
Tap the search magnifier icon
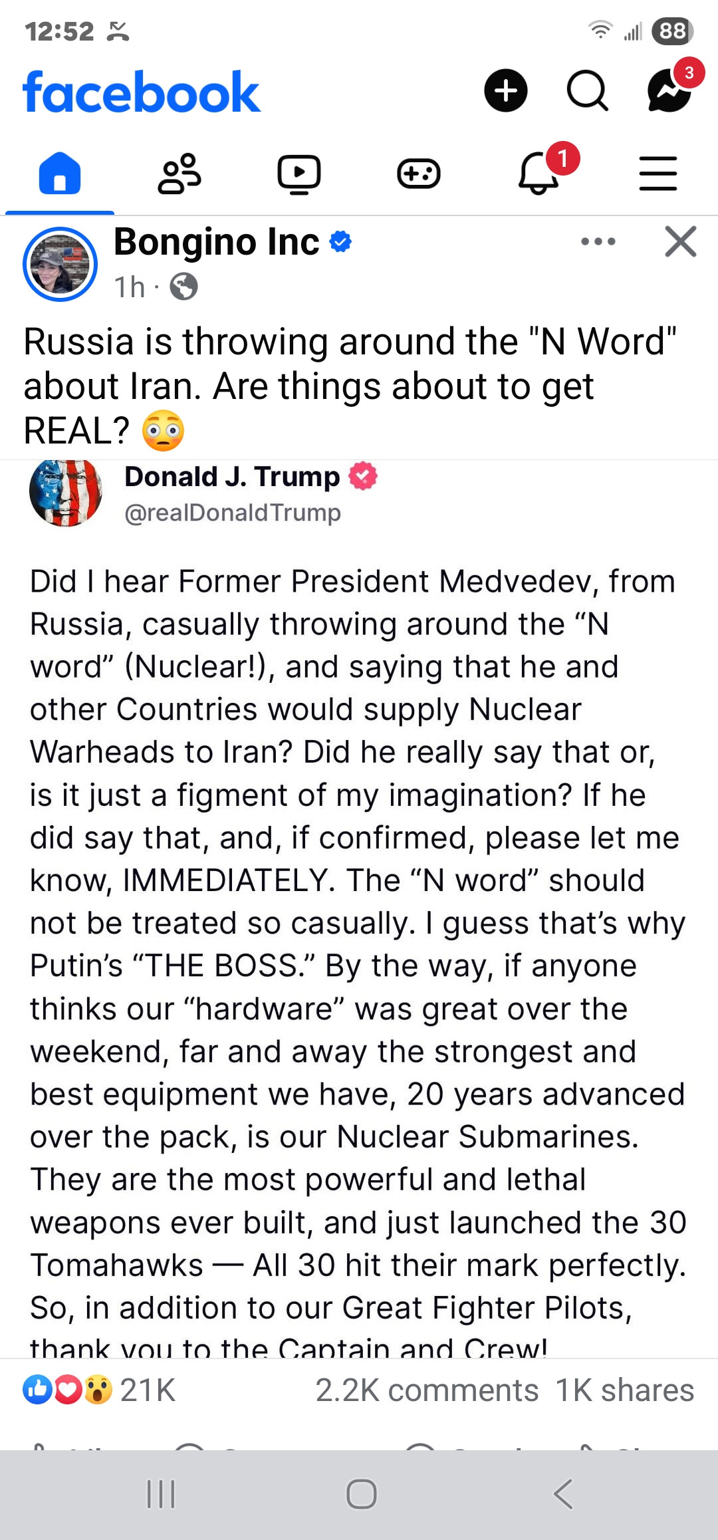(x=587, y=90)
